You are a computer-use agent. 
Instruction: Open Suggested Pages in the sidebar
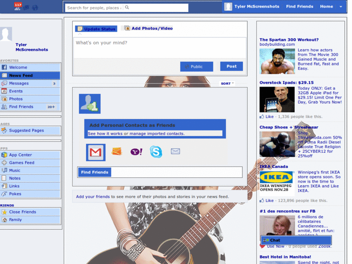[x=30, y=130]
